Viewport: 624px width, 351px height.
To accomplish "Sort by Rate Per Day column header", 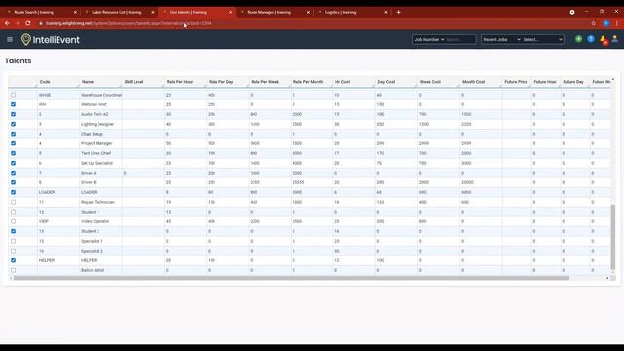I will tap(221, 82).
